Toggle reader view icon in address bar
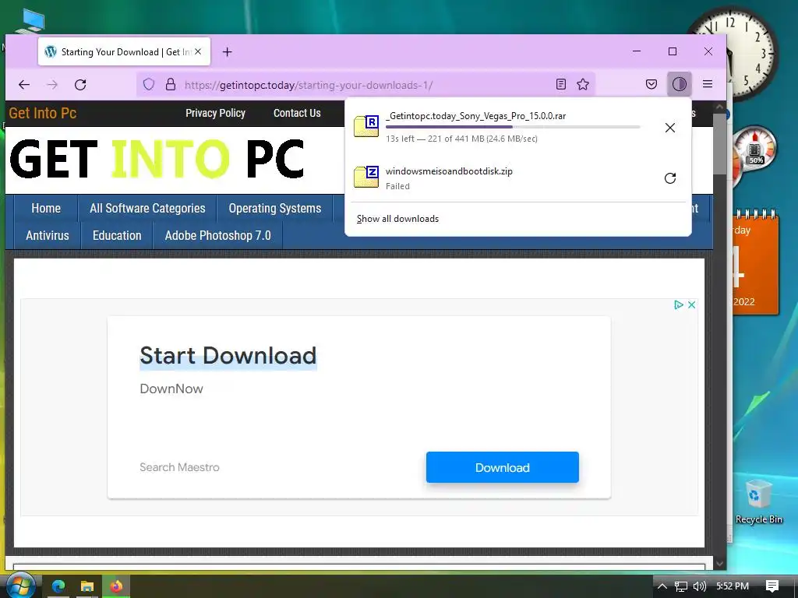Viewport: 798px width, 598px height. tap(561, 84)
